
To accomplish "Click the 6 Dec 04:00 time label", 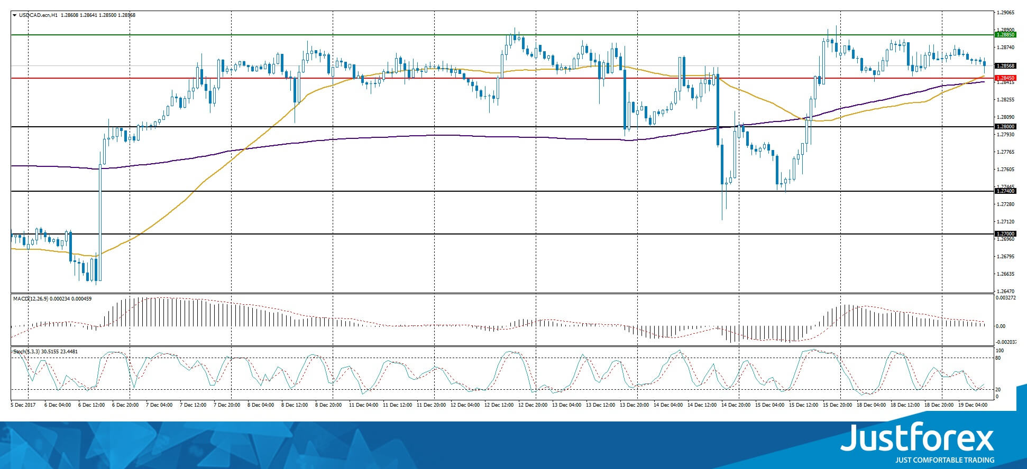I will click(58, 405).
